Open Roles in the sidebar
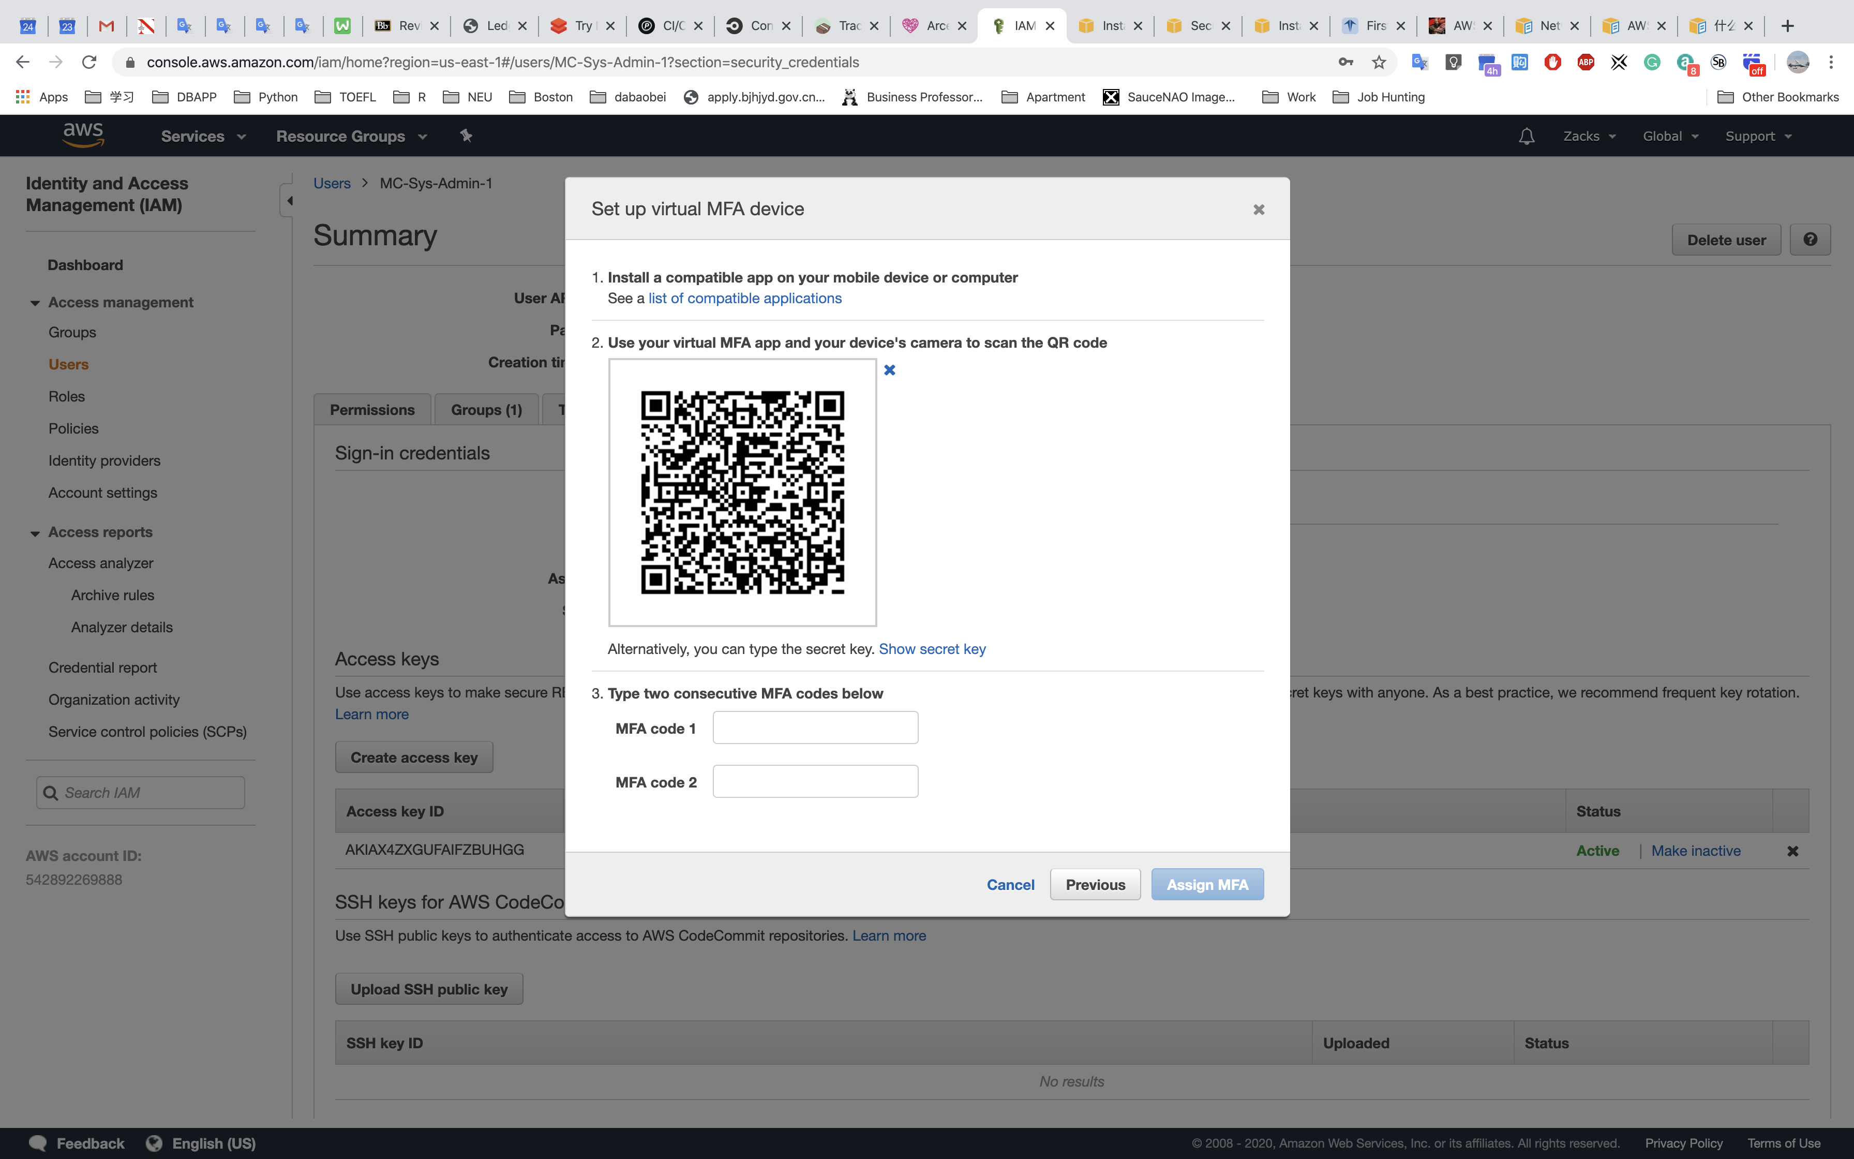The height and width of the screenshot is (1159, 1854). click(x=67, y=396)
